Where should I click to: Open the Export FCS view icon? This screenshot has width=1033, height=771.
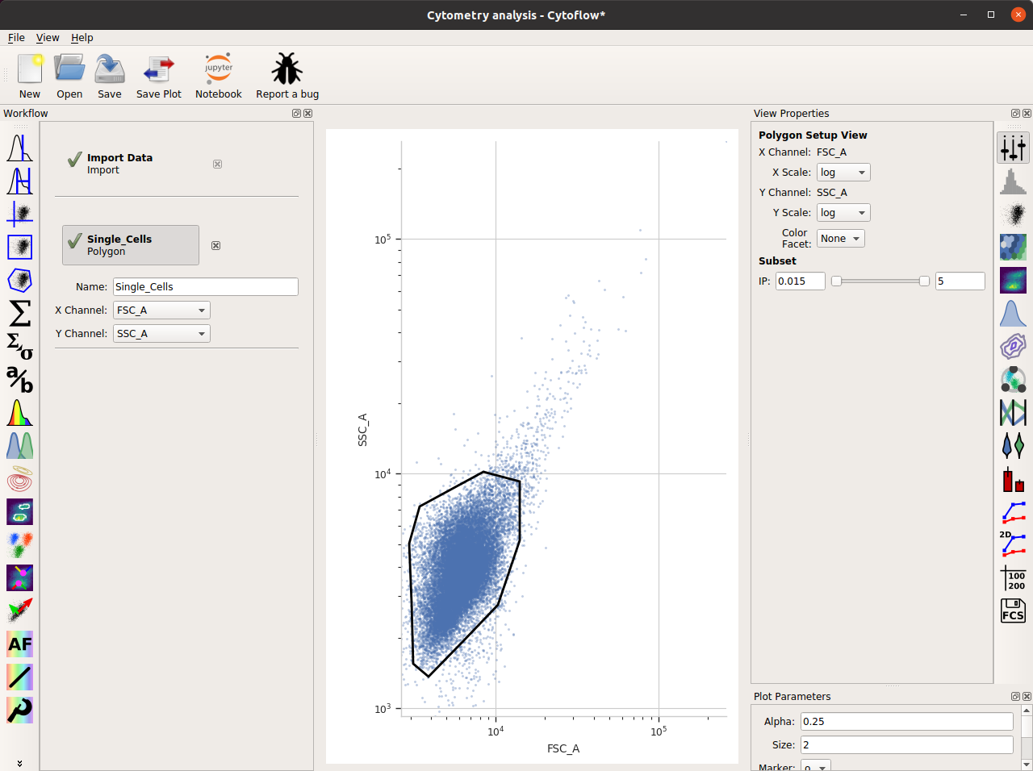click(x=1013, y=611)
